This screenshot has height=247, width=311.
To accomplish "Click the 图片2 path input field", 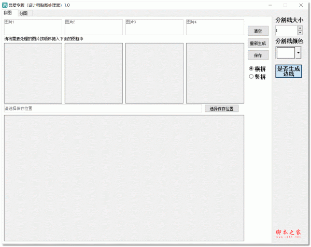I will pos(94,27).
